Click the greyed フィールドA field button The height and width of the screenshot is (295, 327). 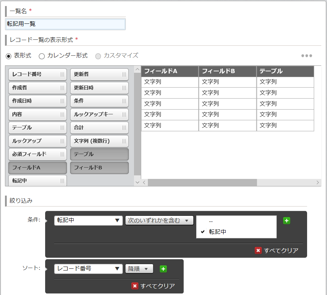coord(38,168)
